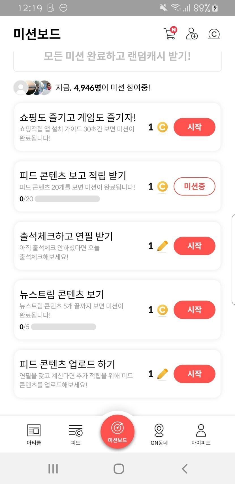
Task: Tap 미션중 button for feed content mission
Action: tap(194, 186)
